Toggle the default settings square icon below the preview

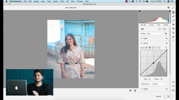point(130,91)
